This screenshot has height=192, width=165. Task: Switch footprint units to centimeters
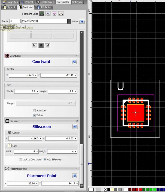pyautogui.click(x=48, y=14)
